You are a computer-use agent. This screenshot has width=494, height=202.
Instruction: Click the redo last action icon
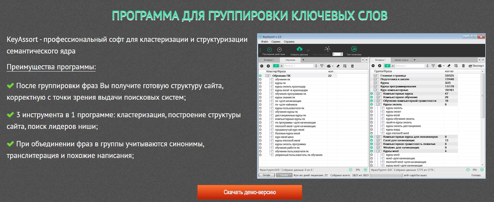[279, 49]
